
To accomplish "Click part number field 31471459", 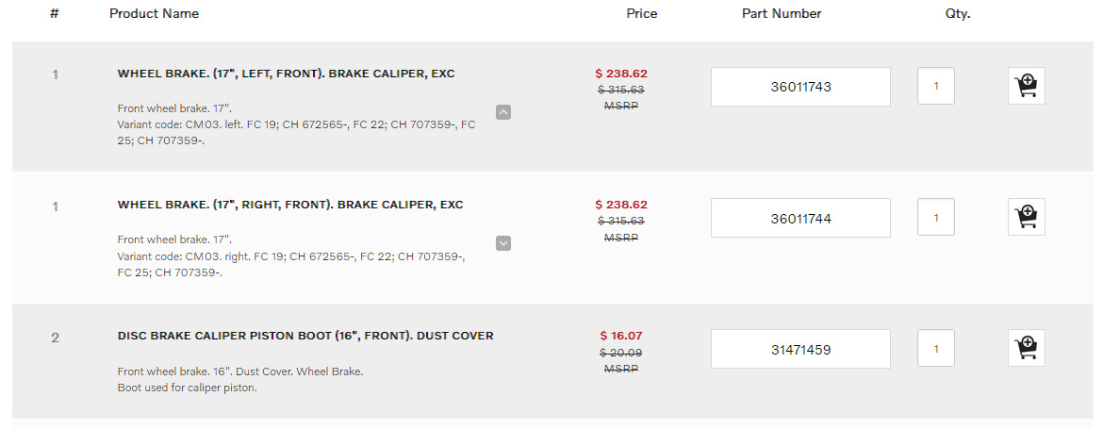I will 800,349.
